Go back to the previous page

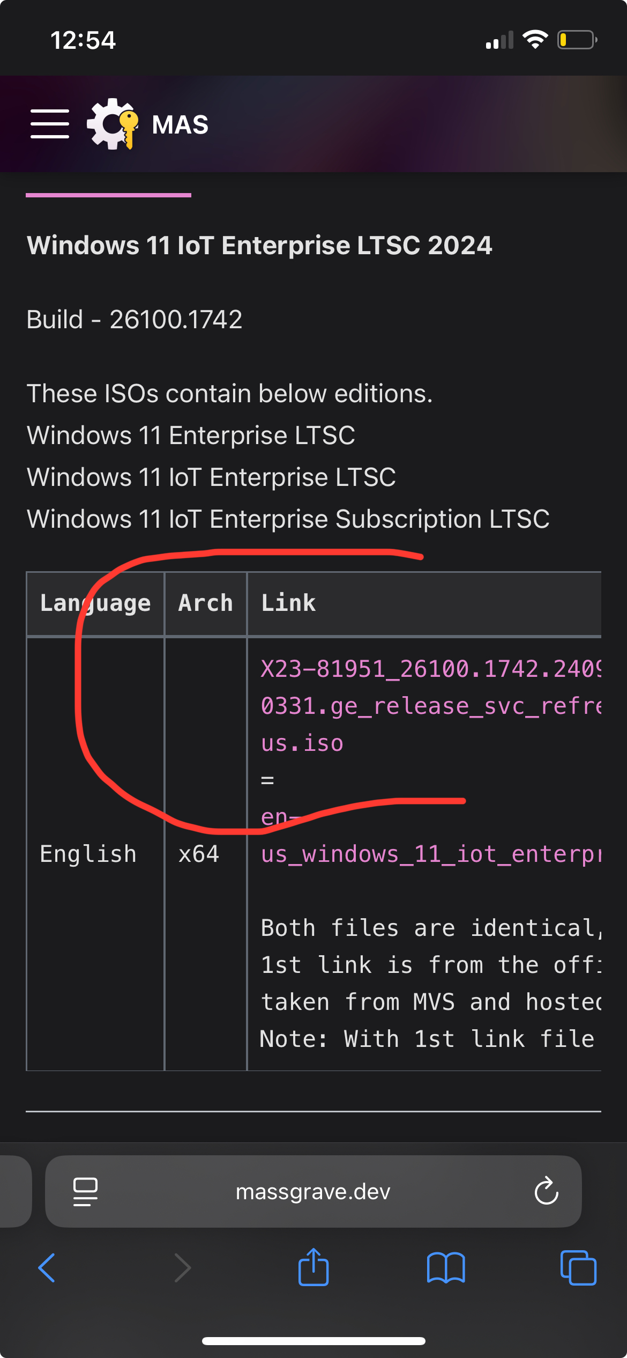(x=47, y=1268)
